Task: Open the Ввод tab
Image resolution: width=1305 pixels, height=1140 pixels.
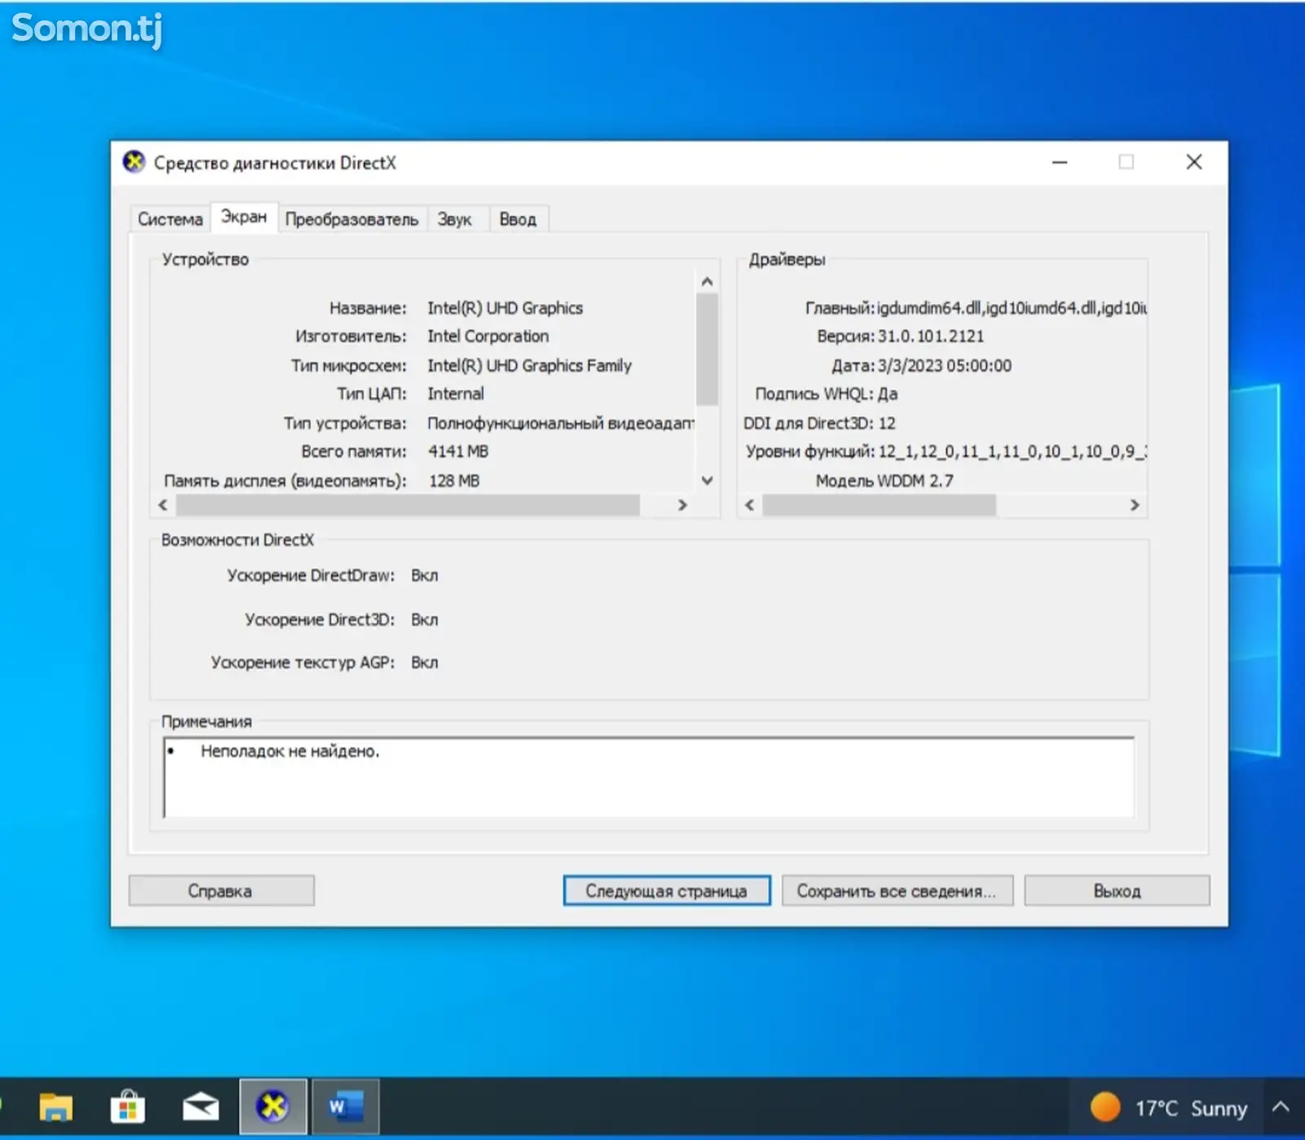Action: point(518,219)
